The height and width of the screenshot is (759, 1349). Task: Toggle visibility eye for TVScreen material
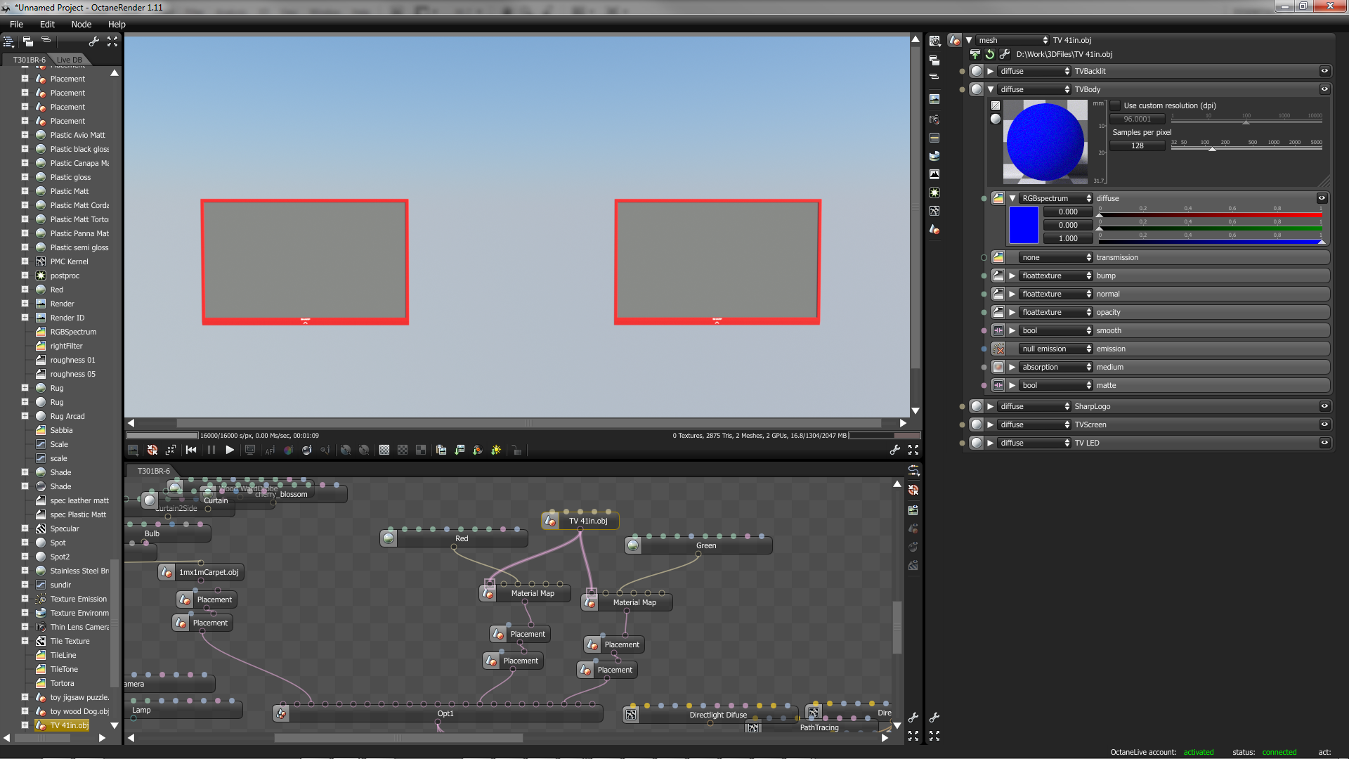tap(1324, 424)
